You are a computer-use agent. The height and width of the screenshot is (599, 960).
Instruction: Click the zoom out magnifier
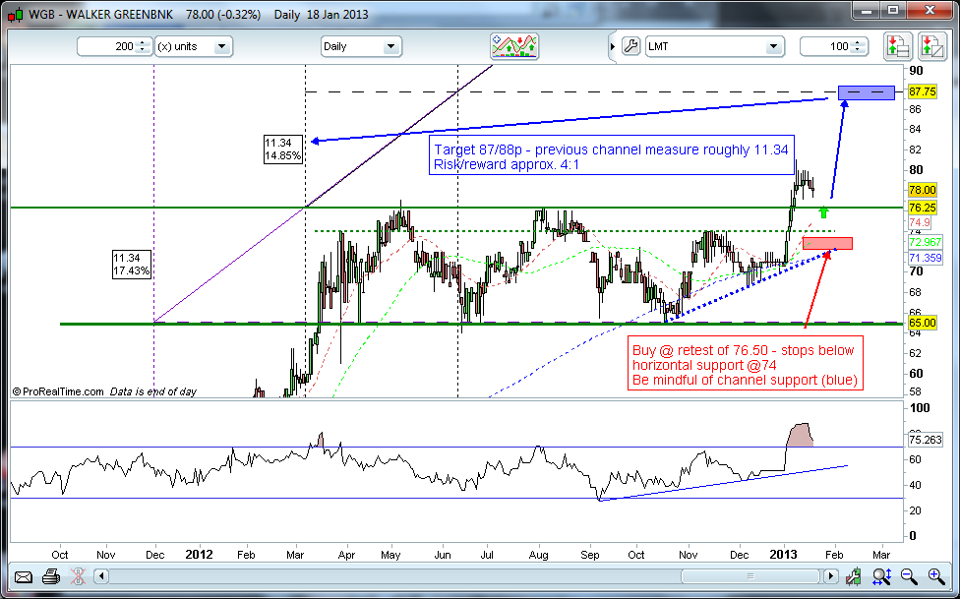(x=907, y=577)
